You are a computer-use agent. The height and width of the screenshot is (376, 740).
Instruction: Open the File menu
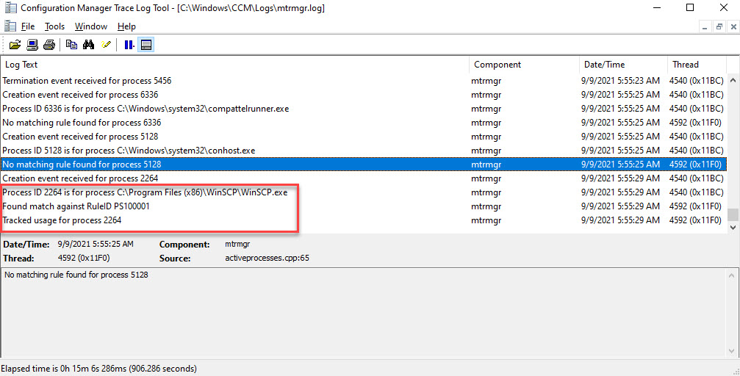[x=27, y=26]
